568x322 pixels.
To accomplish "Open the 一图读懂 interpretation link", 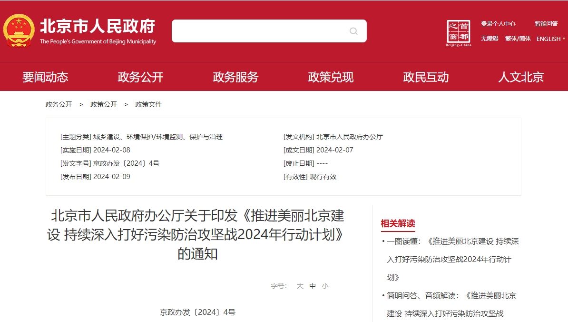I will [x=452, y=259].
